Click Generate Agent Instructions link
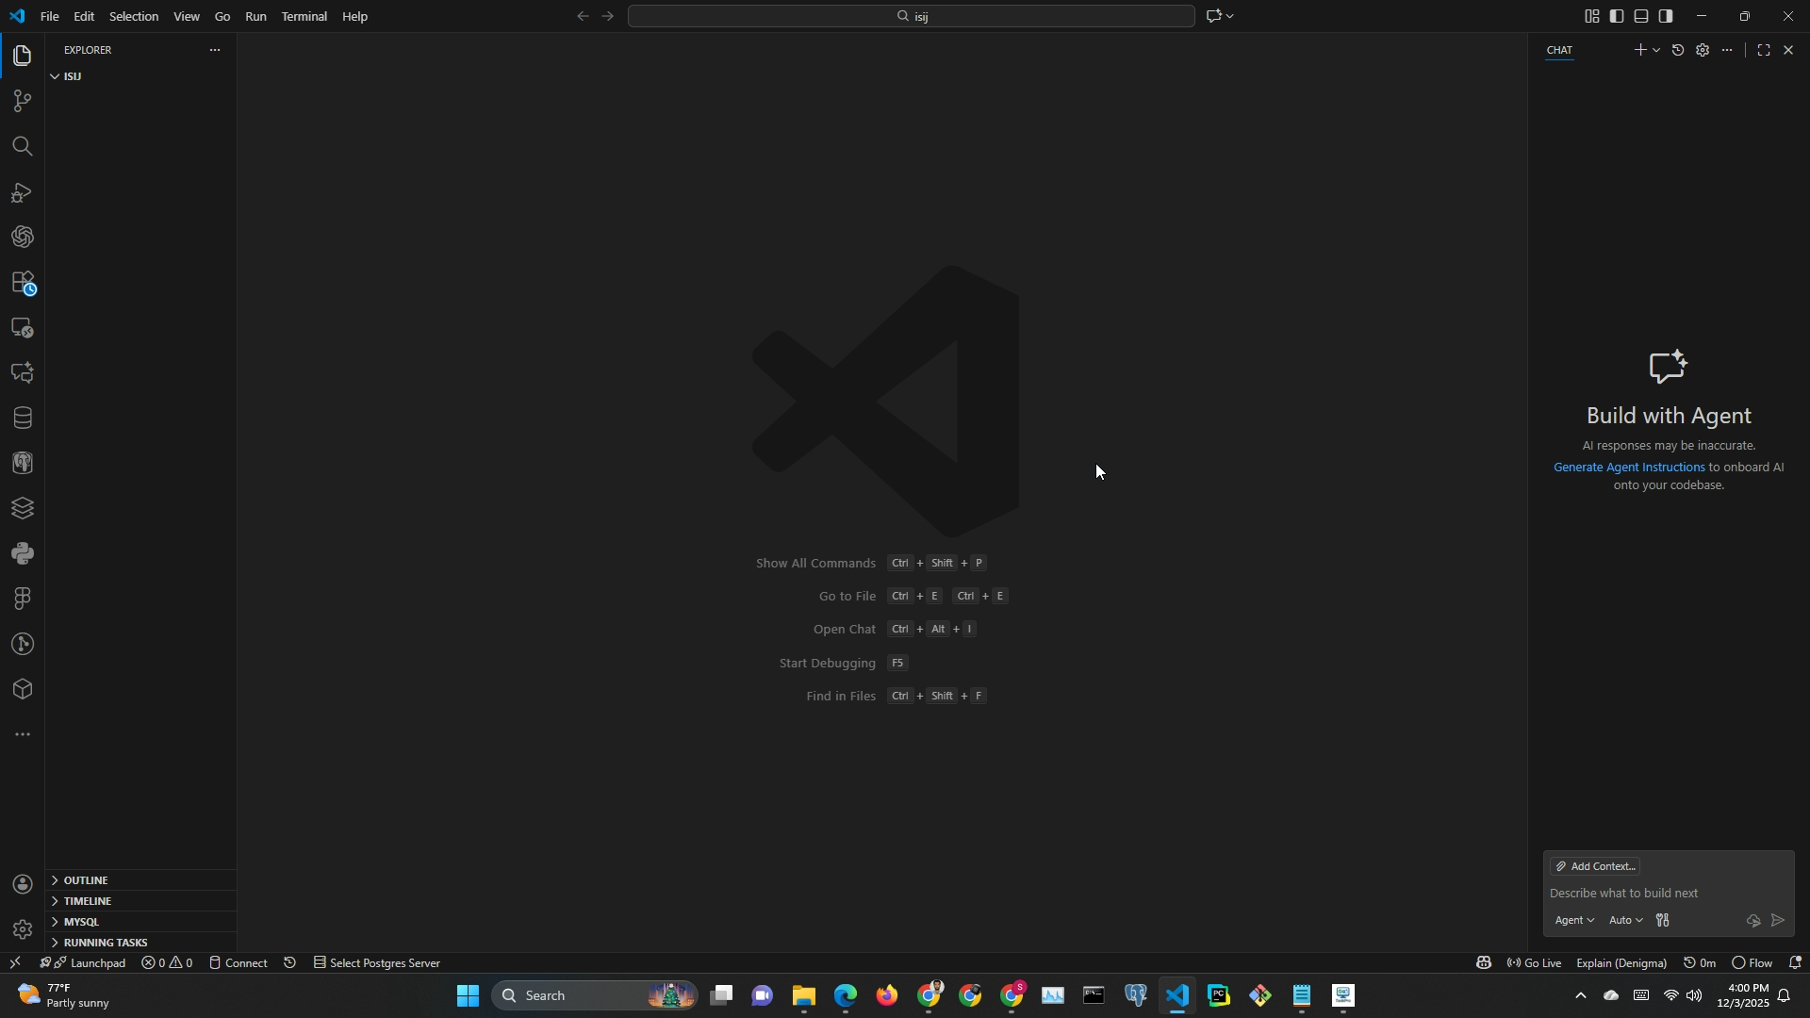Viewport: 1810px width, 1018px height. click(x=1628, y=468)
